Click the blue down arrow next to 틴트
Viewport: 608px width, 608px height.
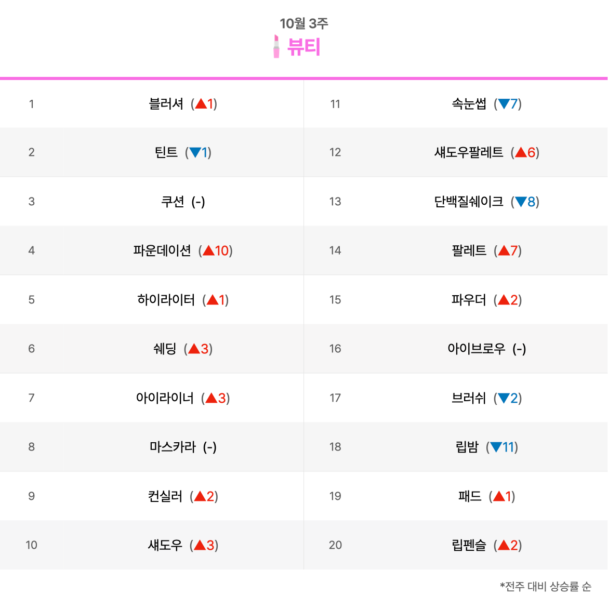tap(195, 152)
